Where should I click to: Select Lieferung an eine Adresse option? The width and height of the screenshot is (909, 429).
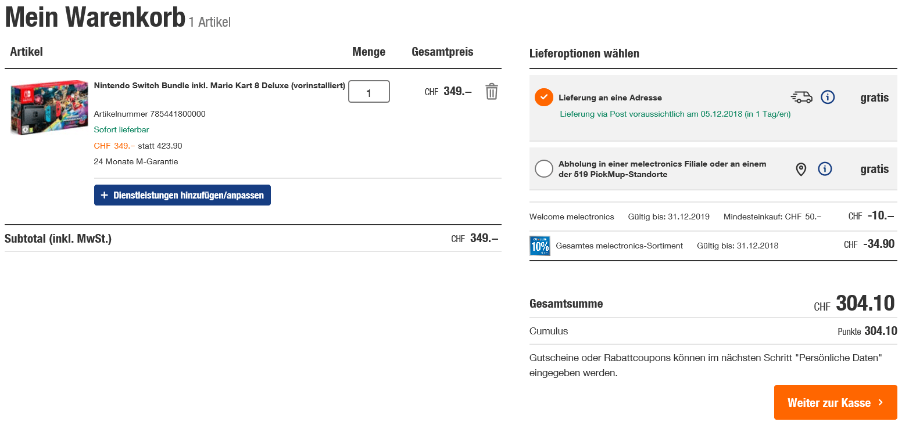(x=544, y=97)
